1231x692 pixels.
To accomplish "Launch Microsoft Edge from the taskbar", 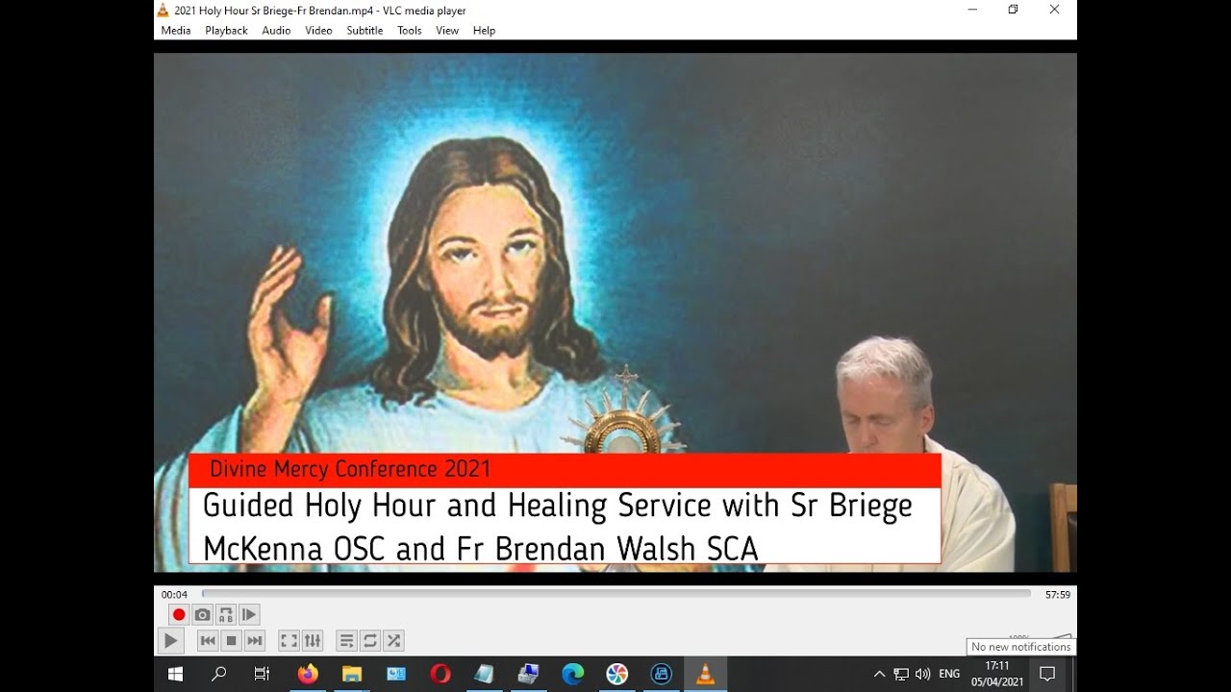I will (x=573, y=675).
